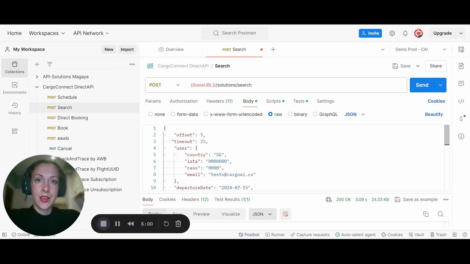Collapse the CargoConnect DirectAPI collection
470x264 pixels.
coord(37,87)
